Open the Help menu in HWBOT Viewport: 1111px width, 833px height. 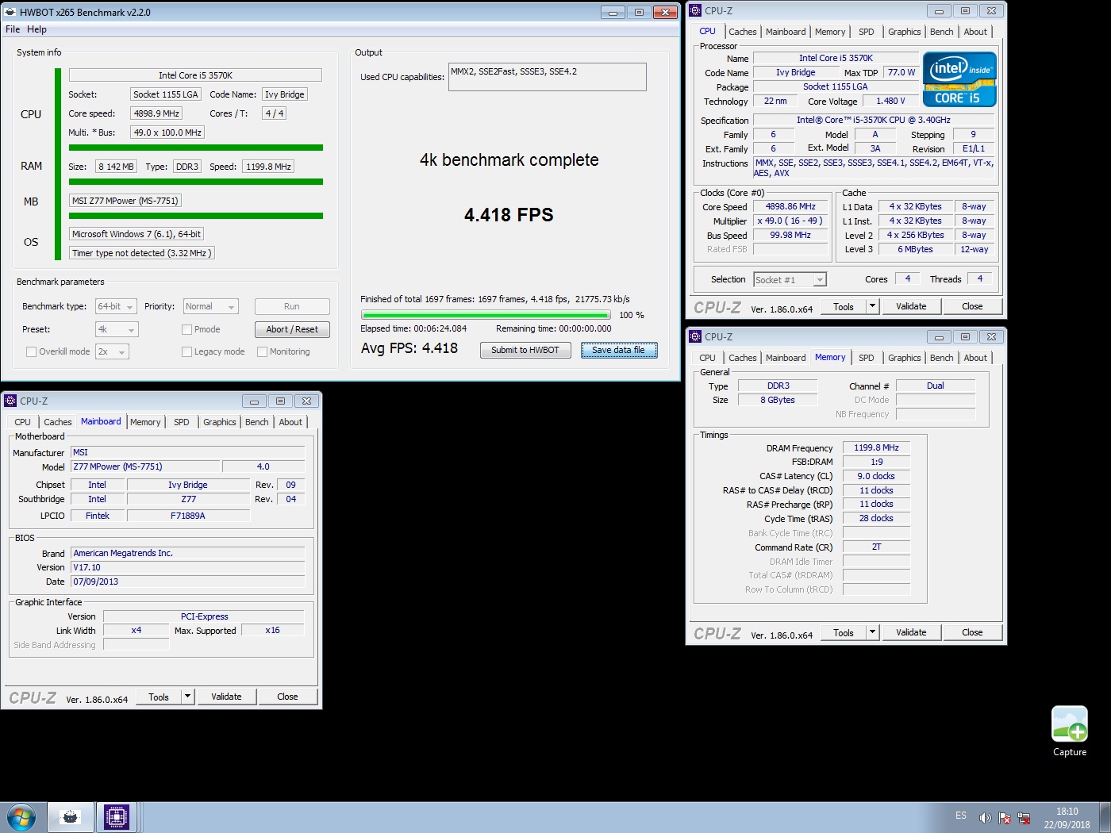point(37,29)
